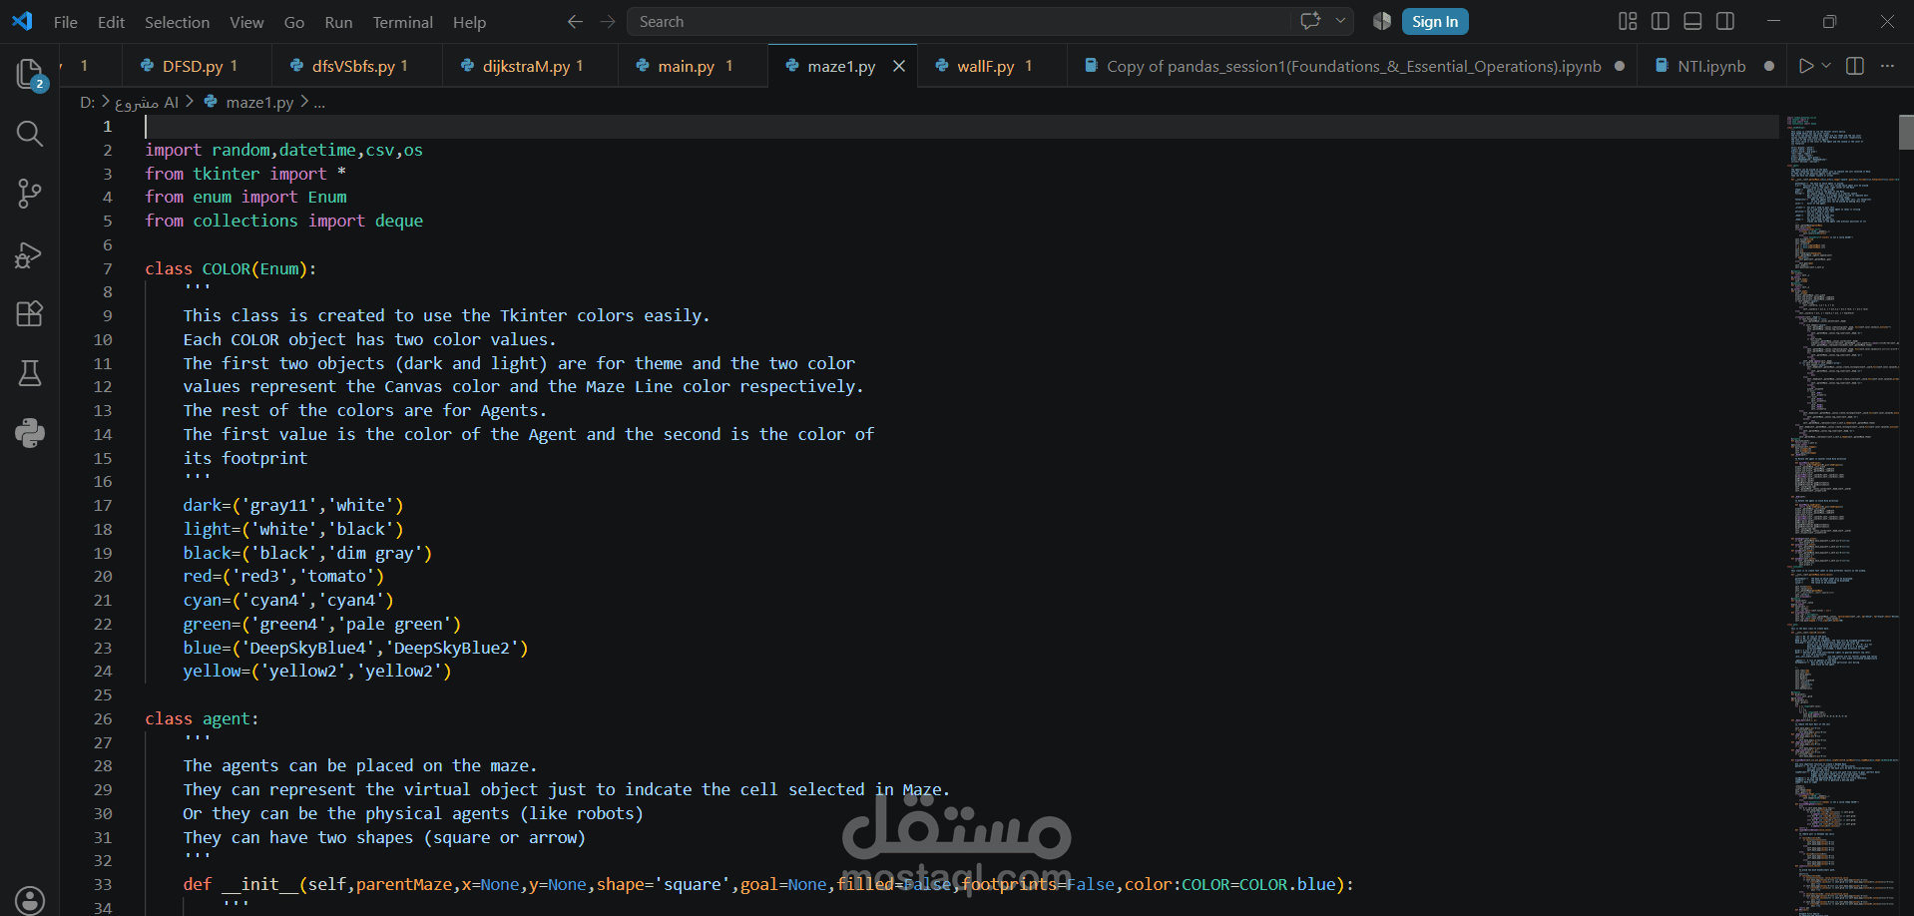Click the "blue=('DeepSkyBlue4','DeepSkyBlue2')" line
1914x916 pixels.
click(x=355, y=648)
